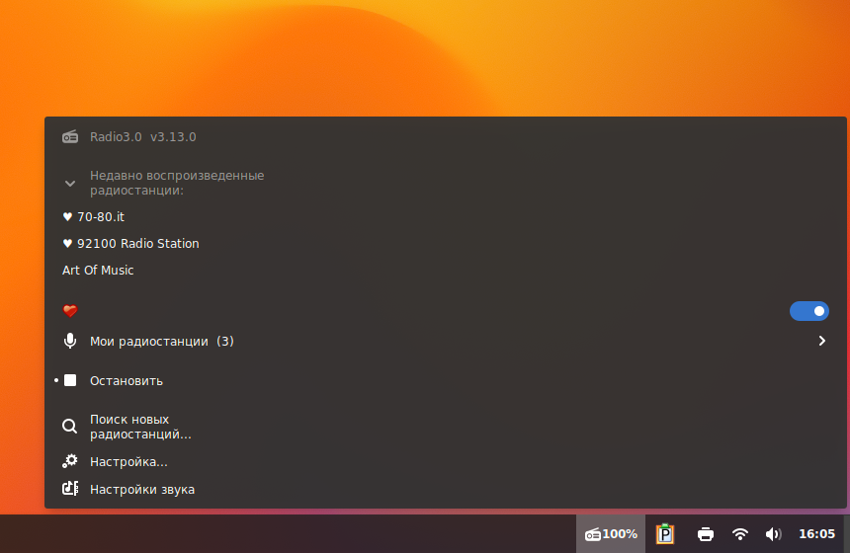Viewport: 850px width, 553px height.
Task: Click the music note sound settings icon
Action: click(x=70, y=489)
